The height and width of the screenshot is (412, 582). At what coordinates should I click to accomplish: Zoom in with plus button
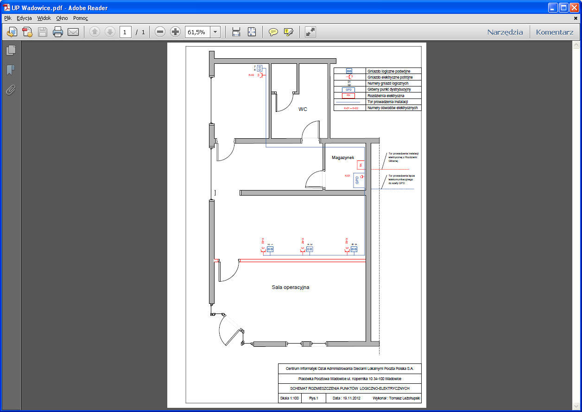[x=175, y=32]
